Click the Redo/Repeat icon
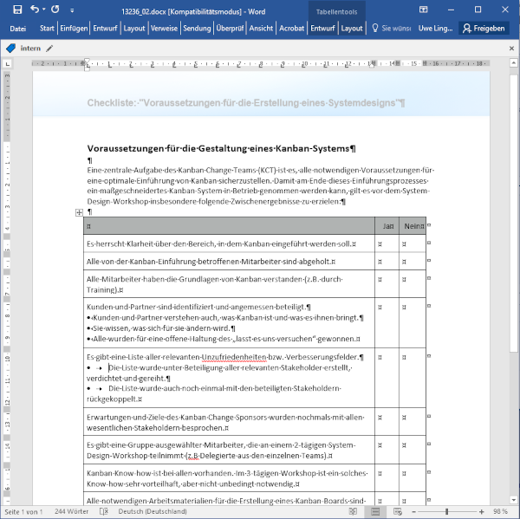 [55, 9]
